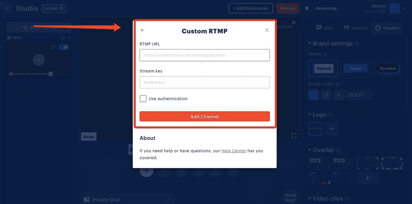Open the Help Center link
Viewport: 412px width, 204px height.
coord(233,151)
